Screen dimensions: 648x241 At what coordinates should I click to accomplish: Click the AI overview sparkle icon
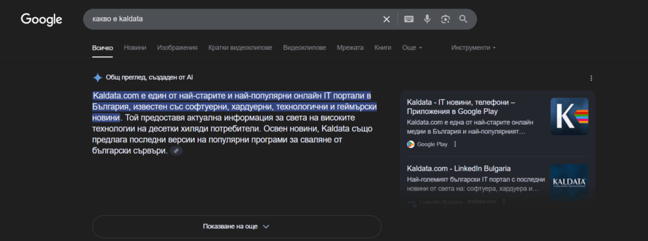coord(97,77)
